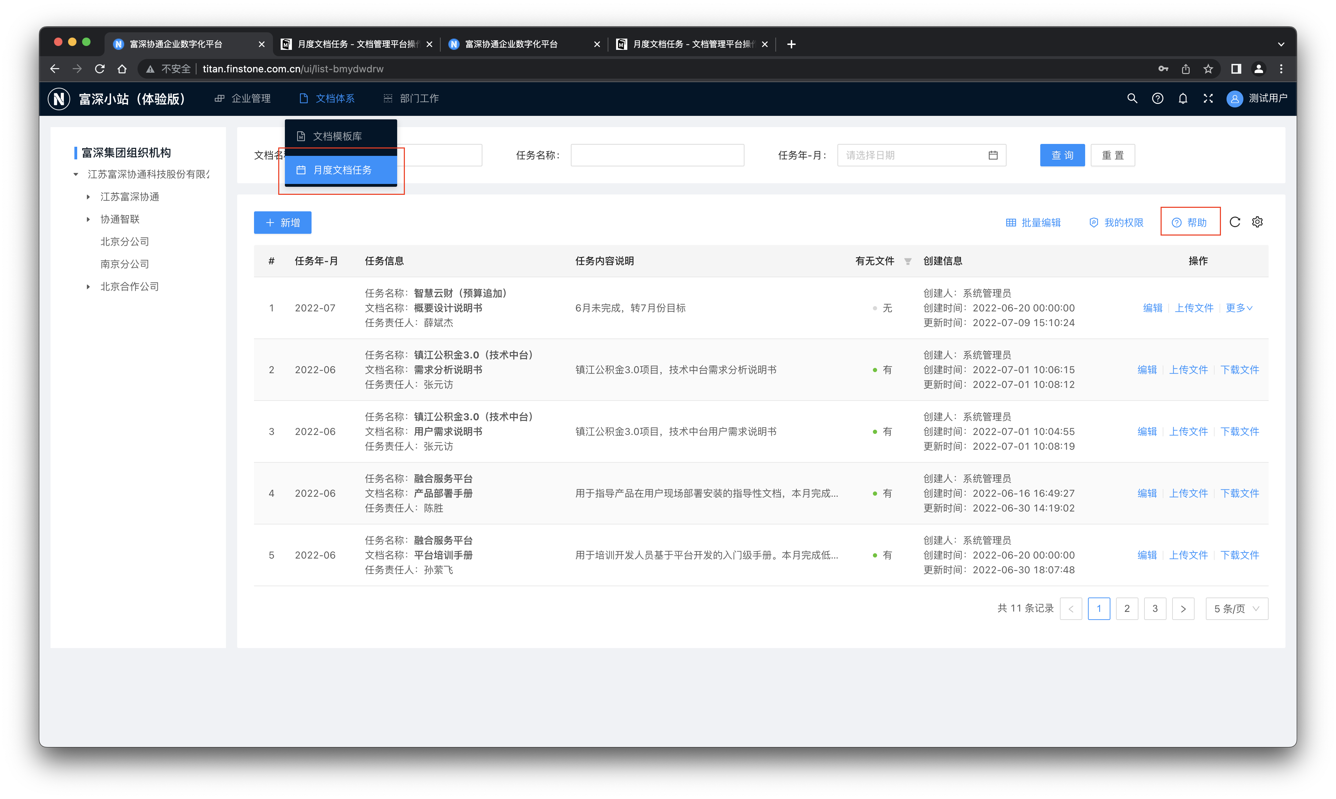The image size is (1336, 799).
Task: Click 编辑 for the 平台培训手册 row
Action: pyautogui.click(x=1147, y=555)
